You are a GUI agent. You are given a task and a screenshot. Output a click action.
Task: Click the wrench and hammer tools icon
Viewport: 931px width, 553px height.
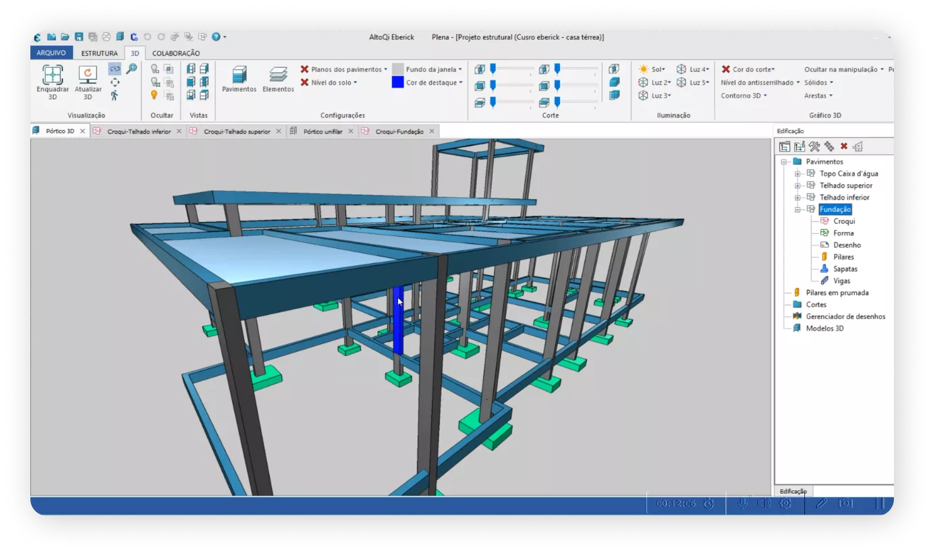point(814,146)
